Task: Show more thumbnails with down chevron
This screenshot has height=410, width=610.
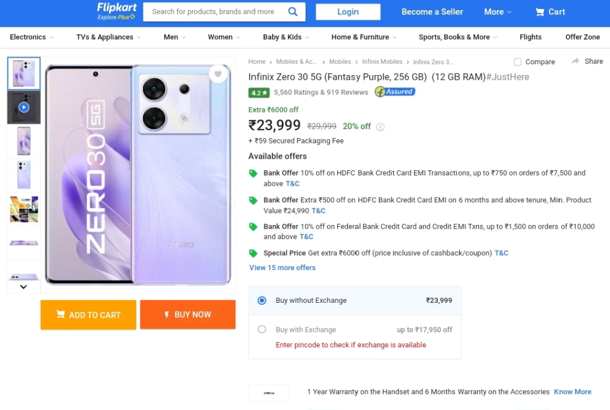Action: (23, 287)
